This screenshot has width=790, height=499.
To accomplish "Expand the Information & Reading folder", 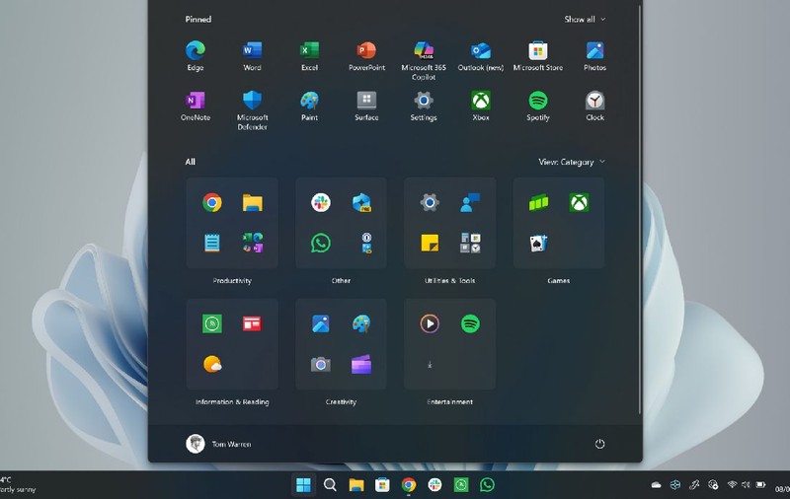I will [232, 343].
